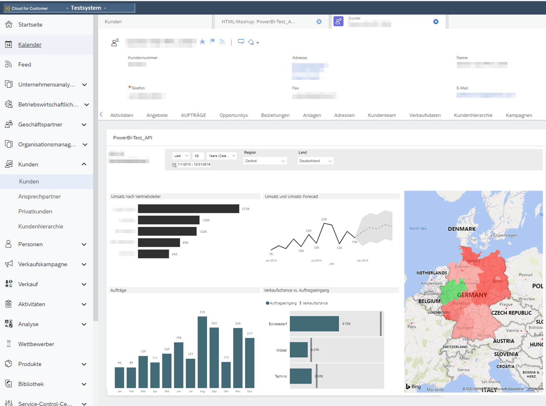
Task: Click the Aktivitäten sidebar icon
Action: (8, 304)
